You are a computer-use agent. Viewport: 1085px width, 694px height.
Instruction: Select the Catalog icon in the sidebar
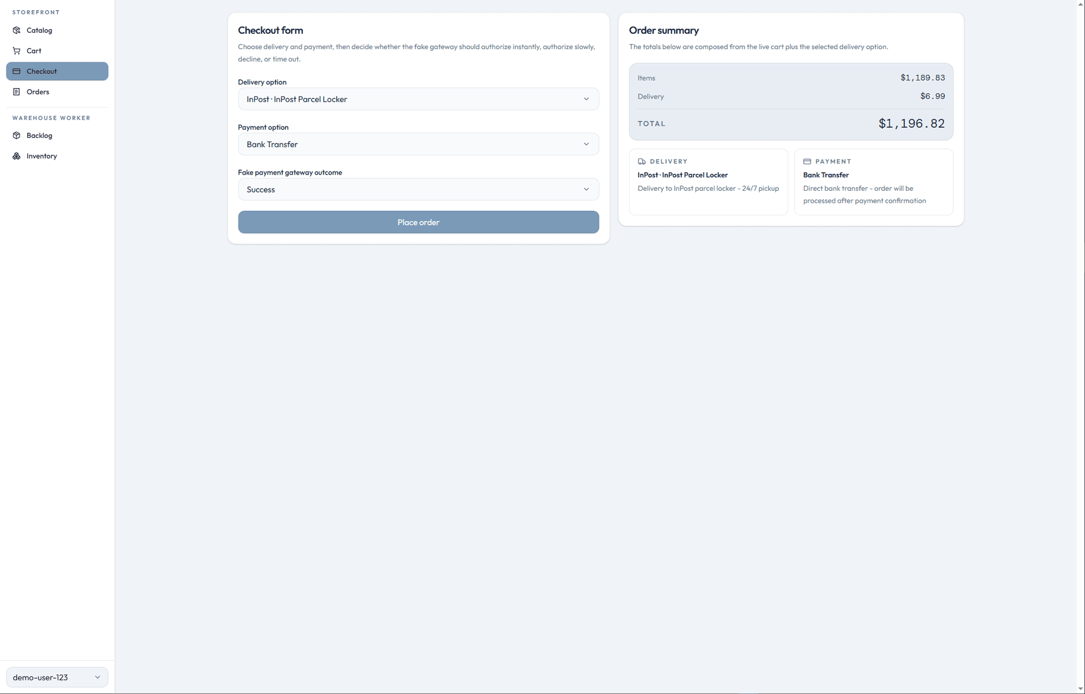(x=16, y=30)
